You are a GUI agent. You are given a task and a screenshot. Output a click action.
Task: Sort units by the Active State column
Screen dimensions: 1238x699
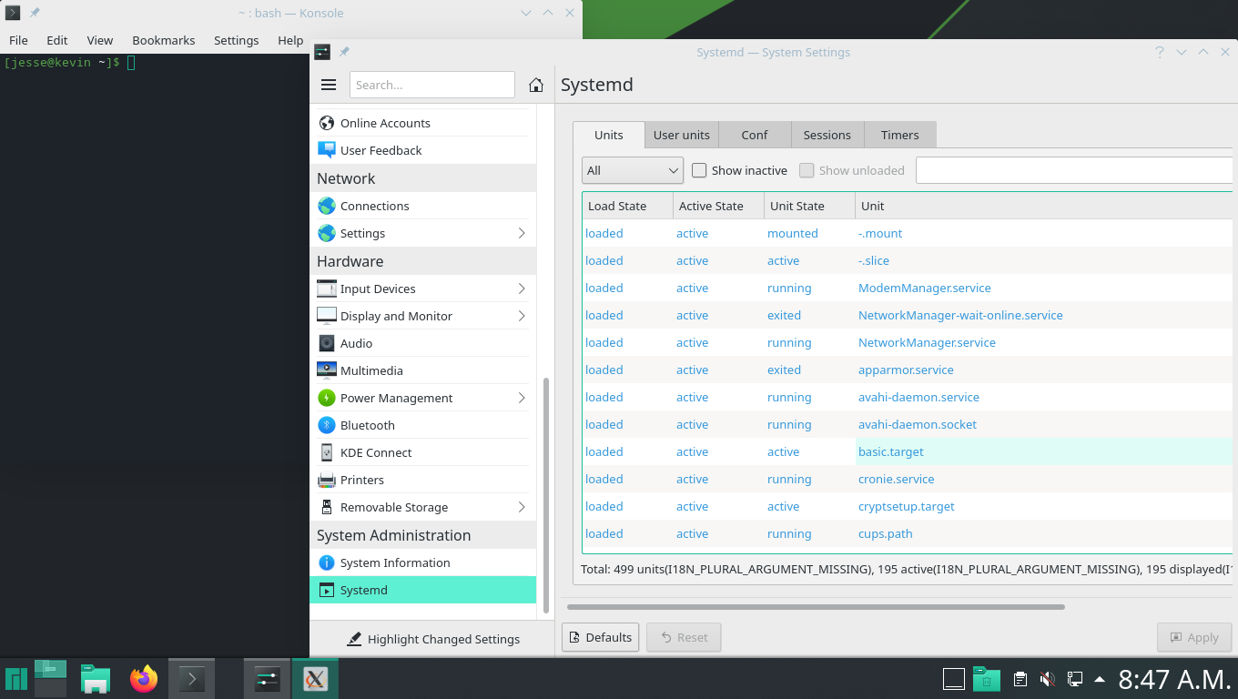point(719,206)
